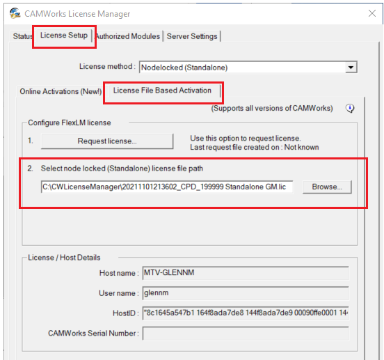Open the info tooltip icon beside CAMWorks versions
Screen dimensions: 384x360
[350, 108]
